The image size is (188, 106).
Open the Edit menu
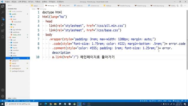[x=14, y=2]
